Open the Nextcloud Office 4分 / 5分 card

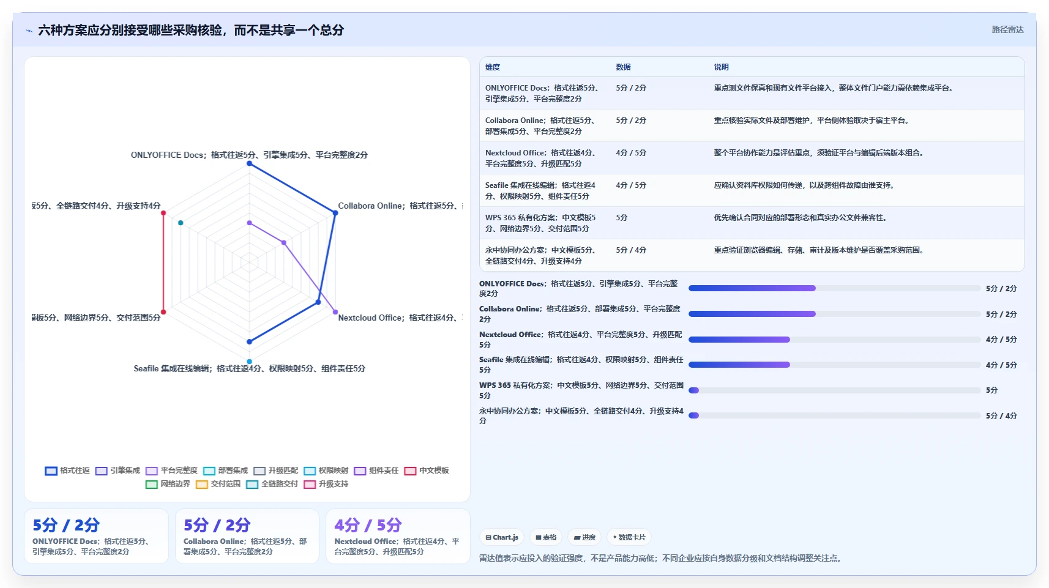(398, 536)
